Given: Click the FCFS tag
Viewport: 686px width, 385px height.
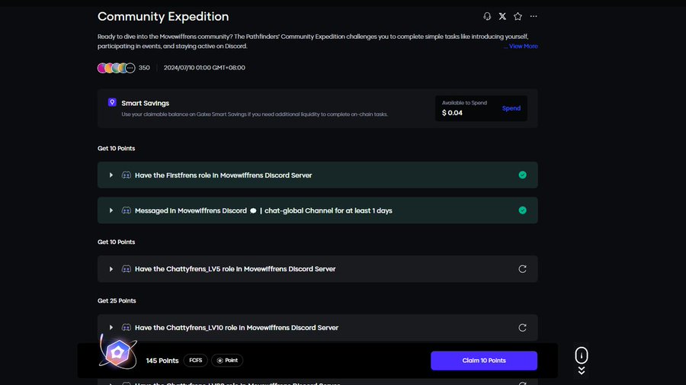Looking at the screenshot, I should 196,361.
